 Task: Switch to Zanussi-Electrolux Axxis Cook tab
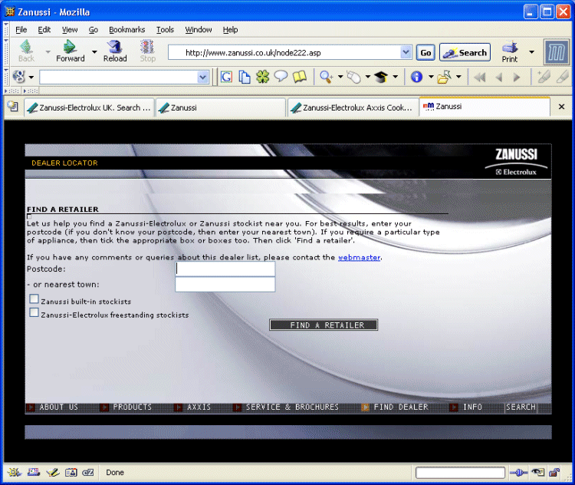point(353,107)
